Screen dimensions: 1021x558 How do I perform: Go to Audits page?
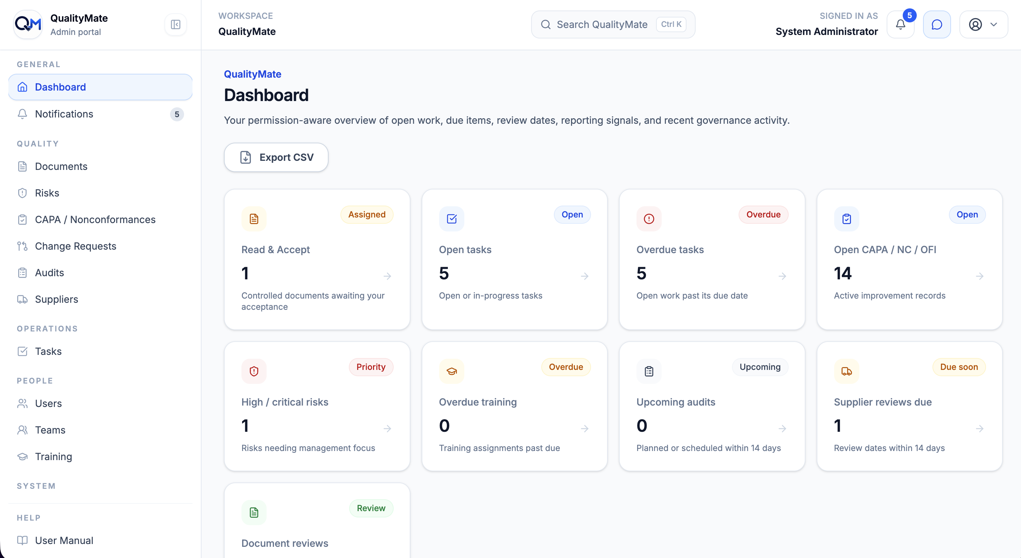tap(100, 272)
